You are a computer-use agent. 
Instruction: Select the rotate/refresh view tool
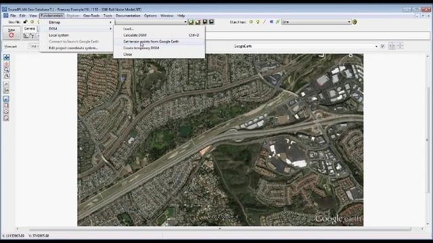pyautogui.click(x=6, y=76)
